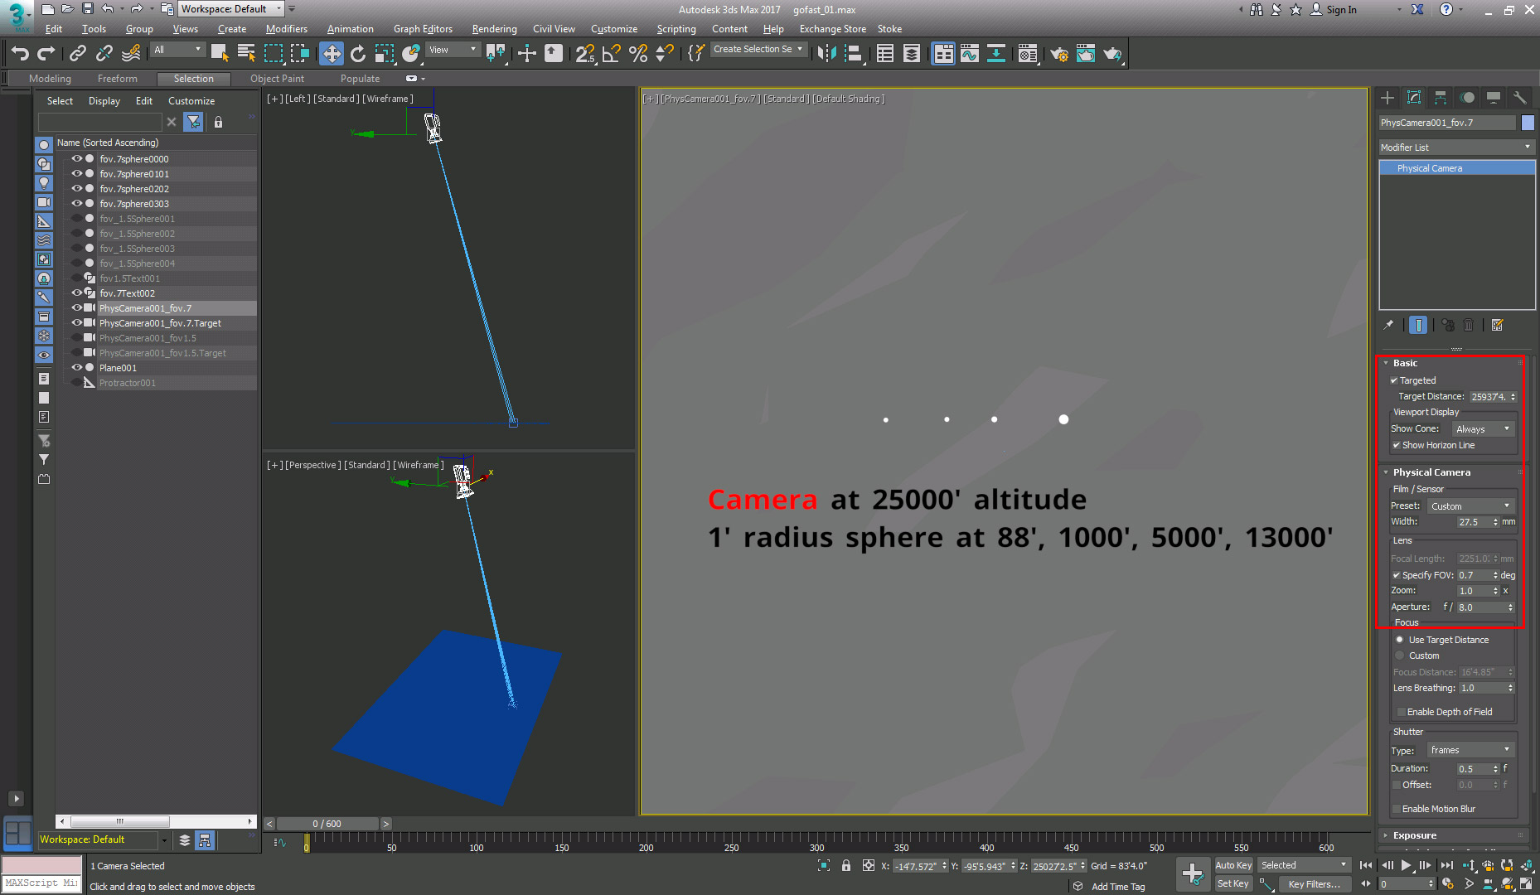Open the Graph Editors menu
This screenshot has height=895, width=1540.
coord(423,29)
